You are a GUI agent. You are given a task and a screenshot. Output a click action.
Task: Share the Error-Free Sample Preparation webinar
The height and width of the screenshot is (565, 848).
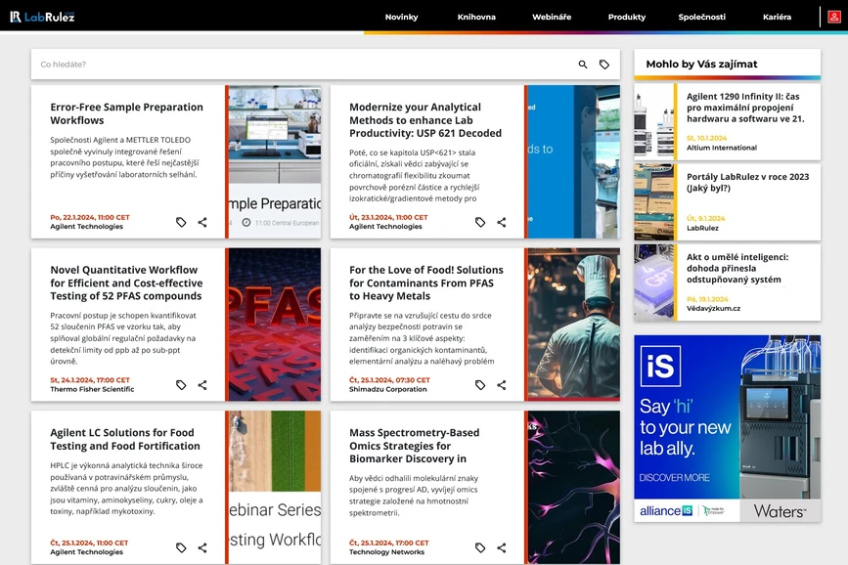[x=202, y=222]
